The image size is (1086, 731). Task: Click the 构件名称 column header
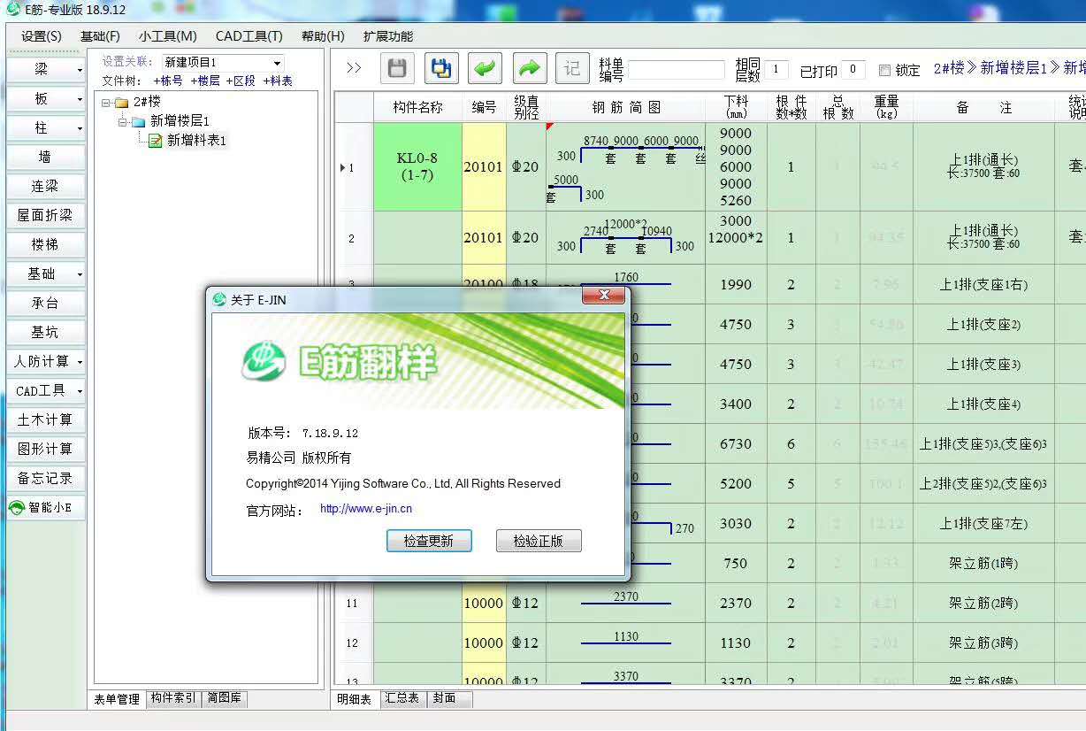417,107
